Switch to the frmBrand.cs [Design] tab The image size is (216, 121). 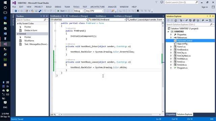pyautogui.click(x=78, y=16)
